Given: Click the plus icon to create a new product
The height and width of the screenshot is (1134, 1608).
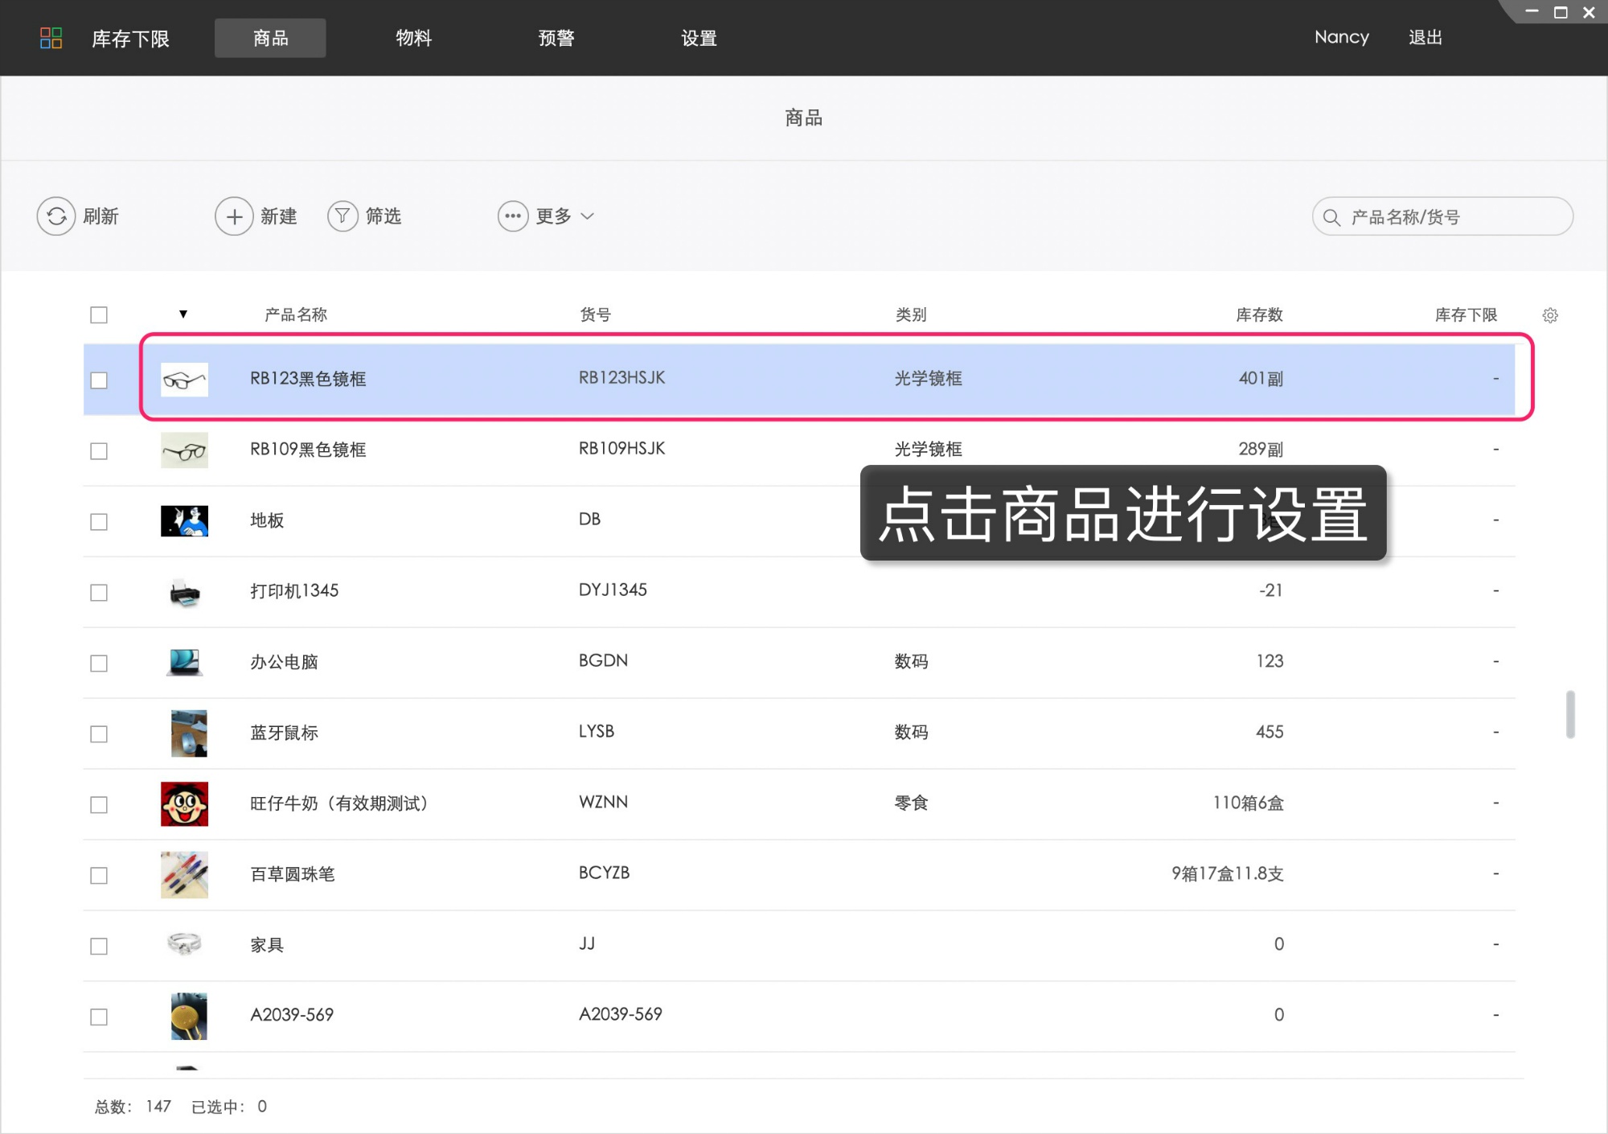Looking at the screenshot, I should 234,216.
